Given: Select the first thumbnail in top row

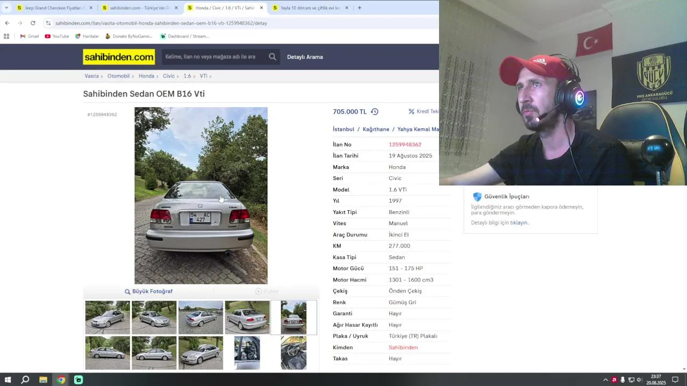Looking at the screenshot, I should (x=107, y=317).
